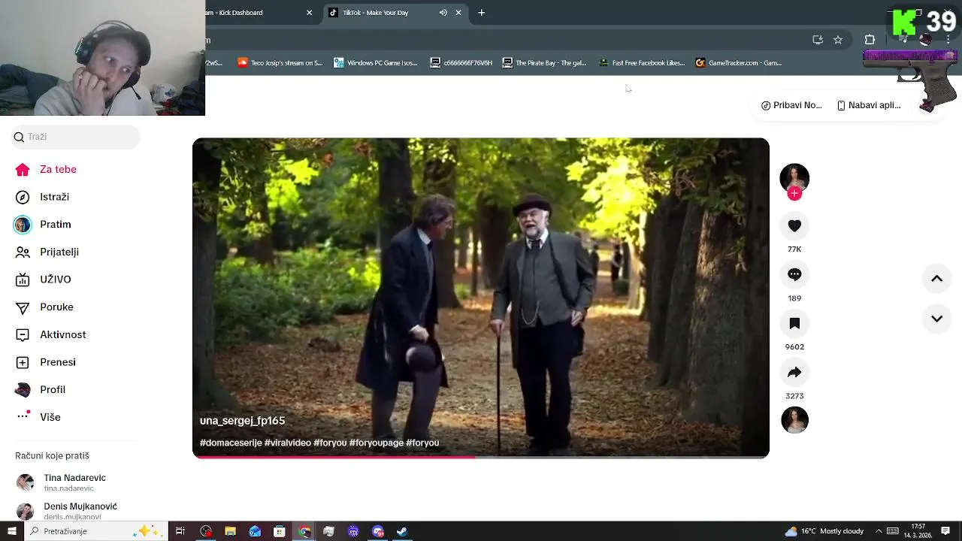This screenshot has height=541, width=962.
Task: Open the browser extensions puzzle icon
Action: click(x=870, y=40)
